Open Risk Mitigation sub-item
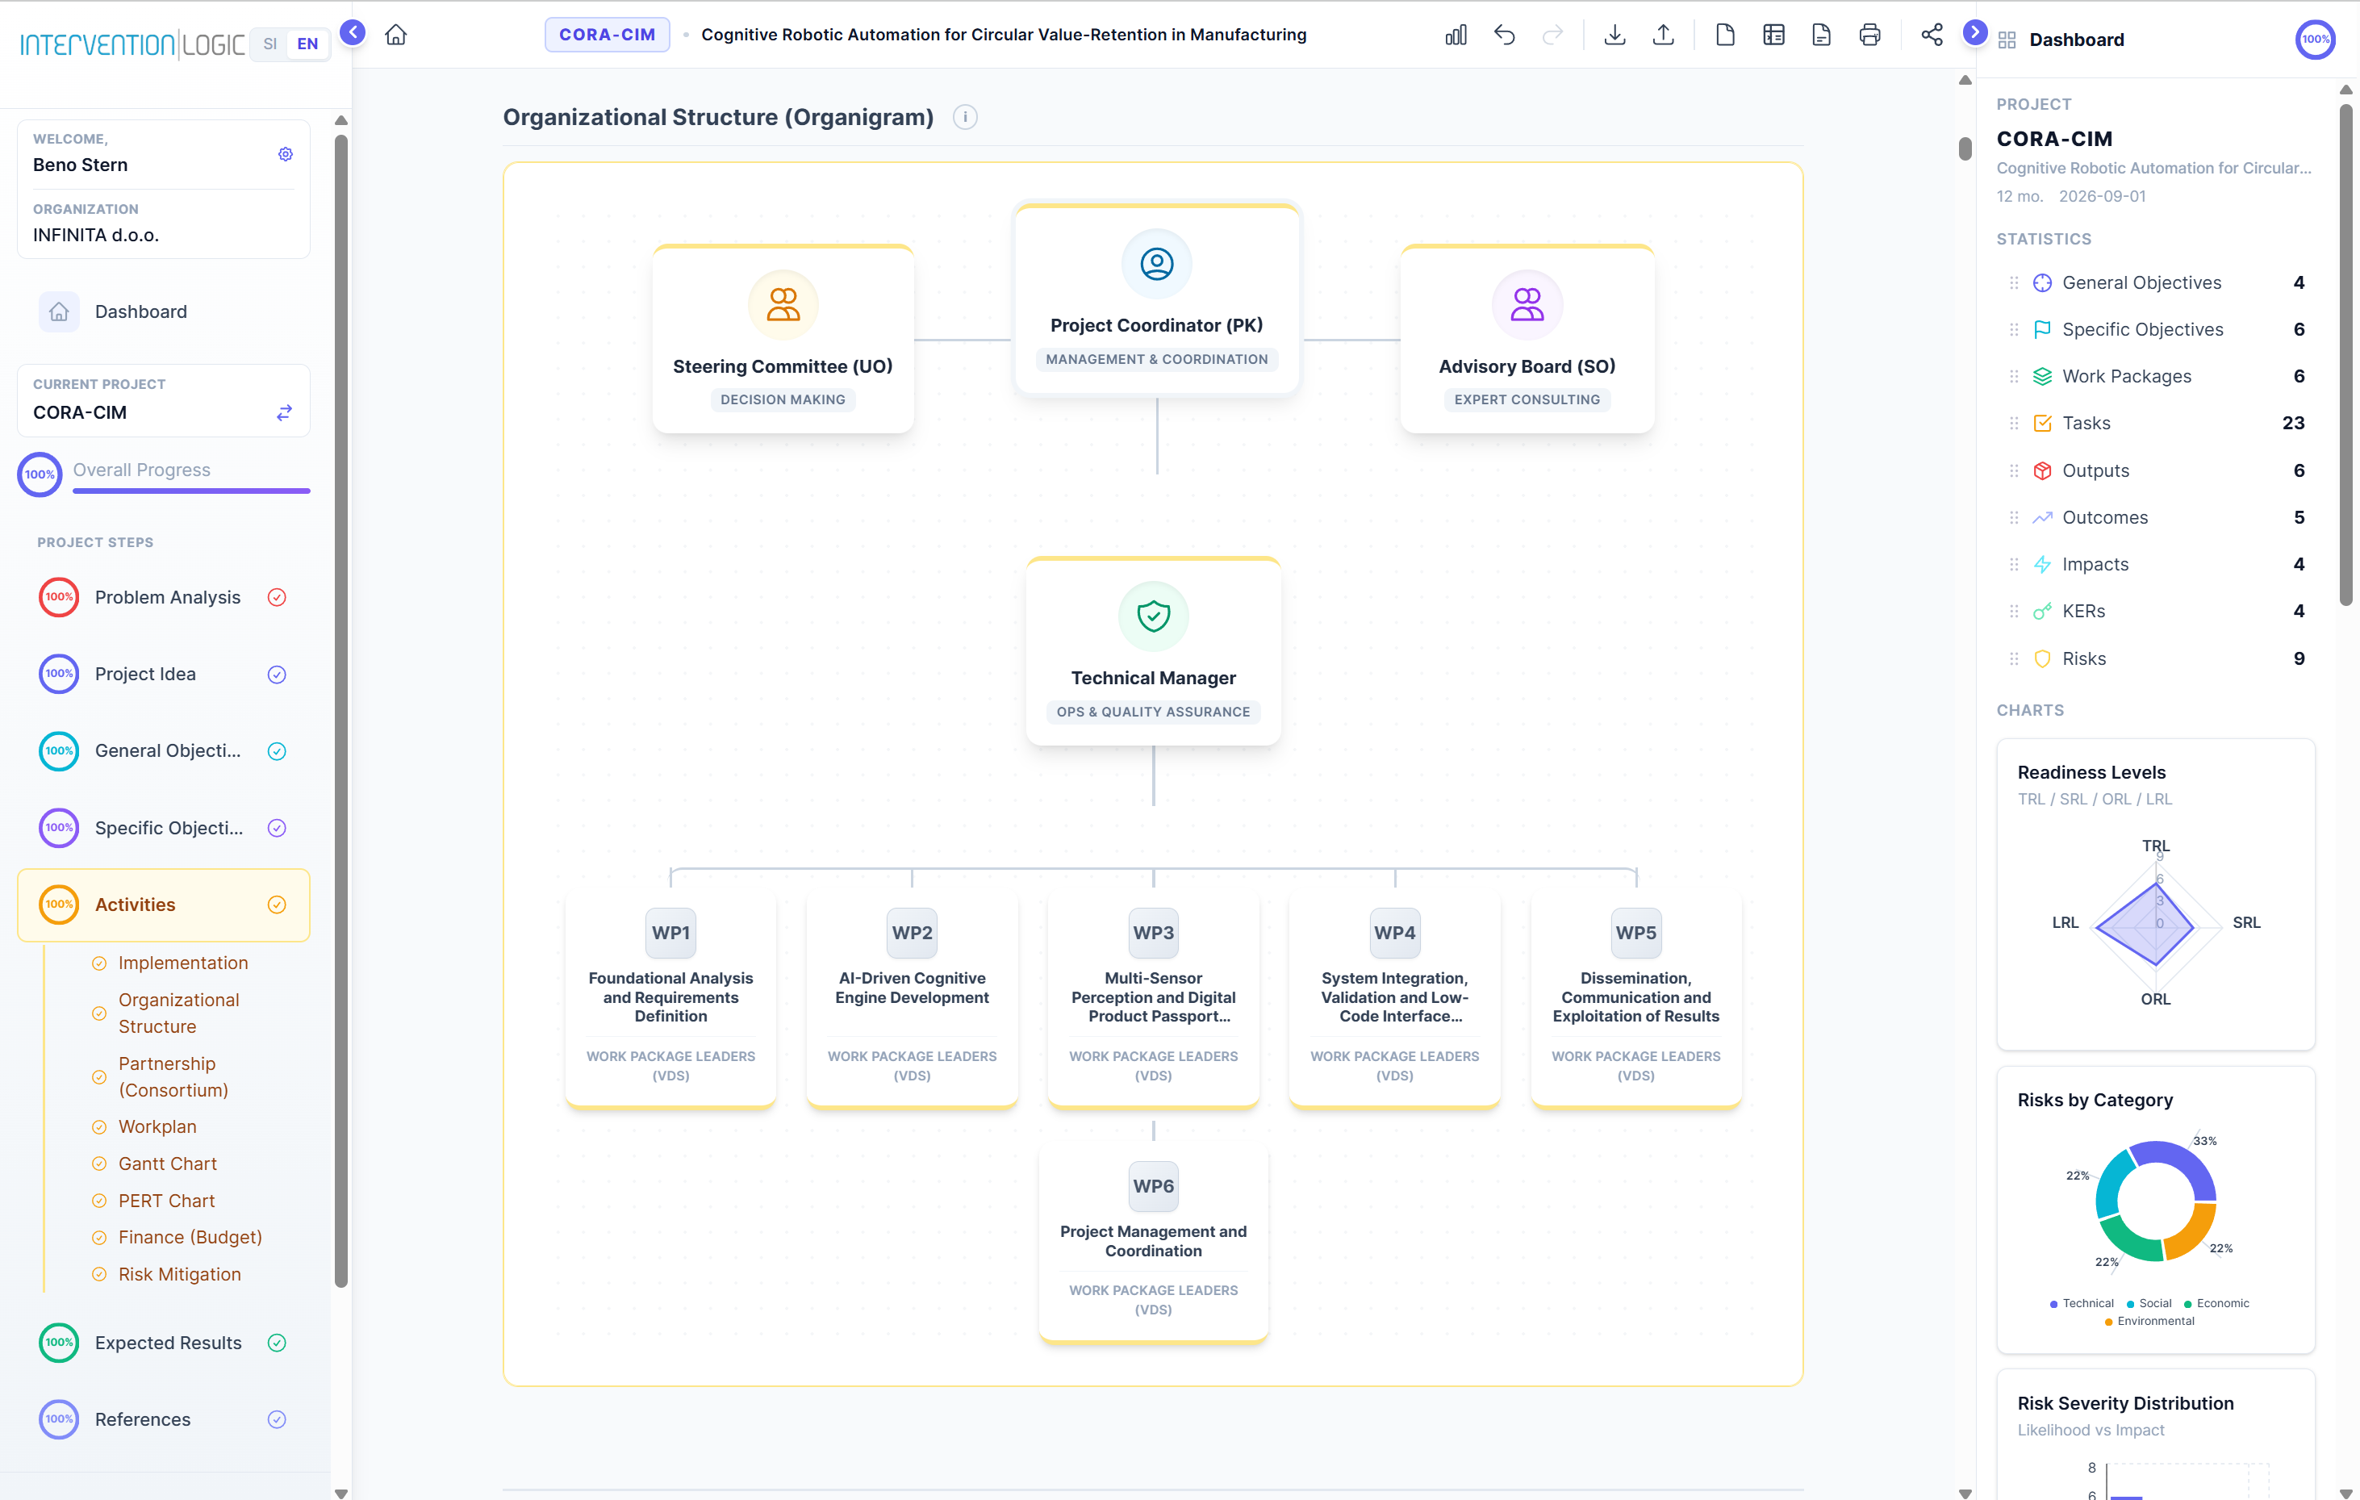The image size is (2360, 1500). [179, 1275]
